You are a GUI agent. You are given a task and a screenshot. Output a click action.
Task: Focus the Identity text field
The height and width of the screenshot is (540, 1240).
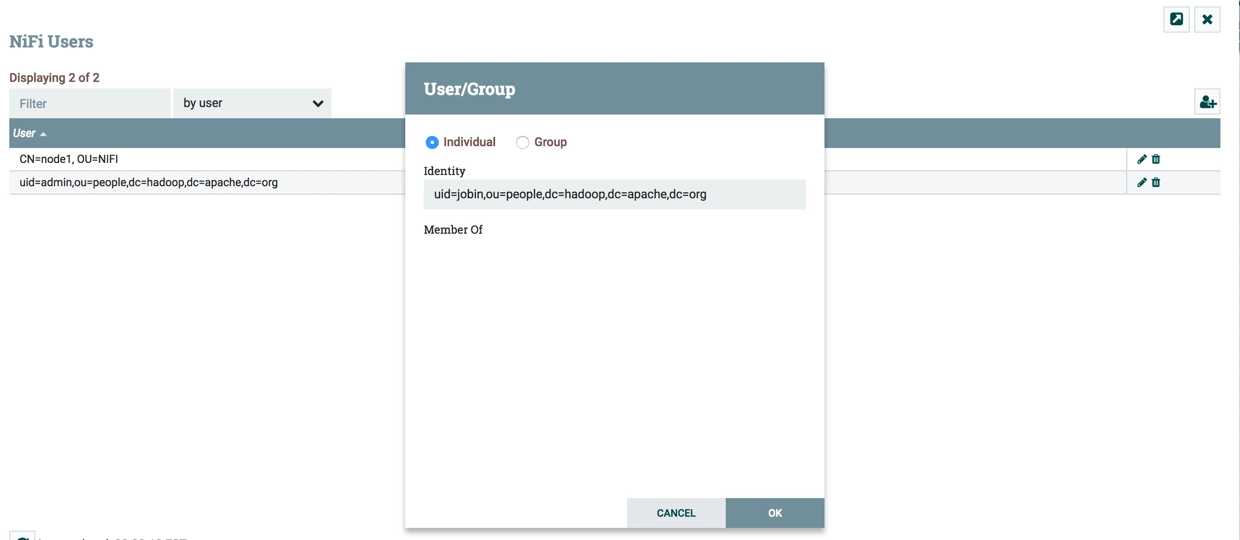click(614, 194)
